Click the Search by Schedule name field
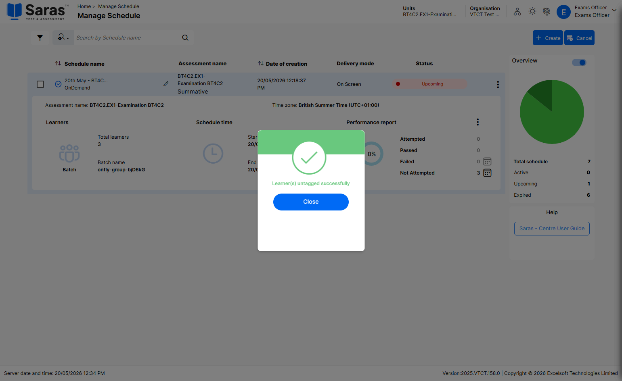 pyautogui.click(x=127, y=38)
